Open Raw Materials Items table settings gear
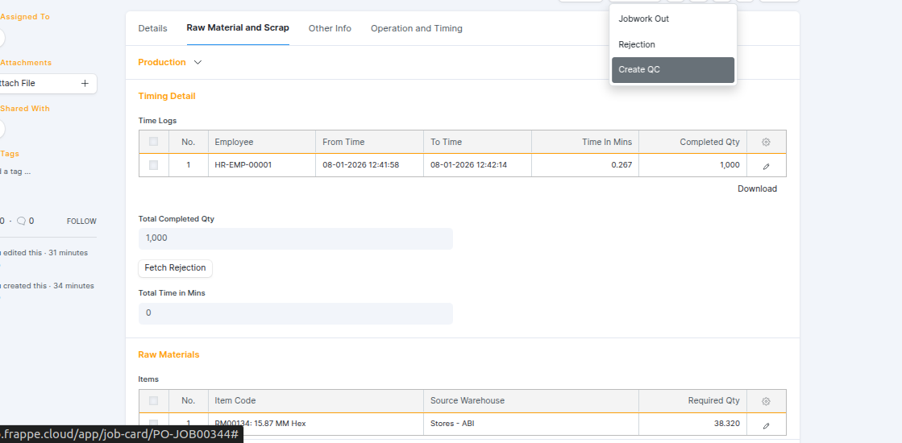The width and height of the screenshot is (902, 443). click(x=766, y=401)
